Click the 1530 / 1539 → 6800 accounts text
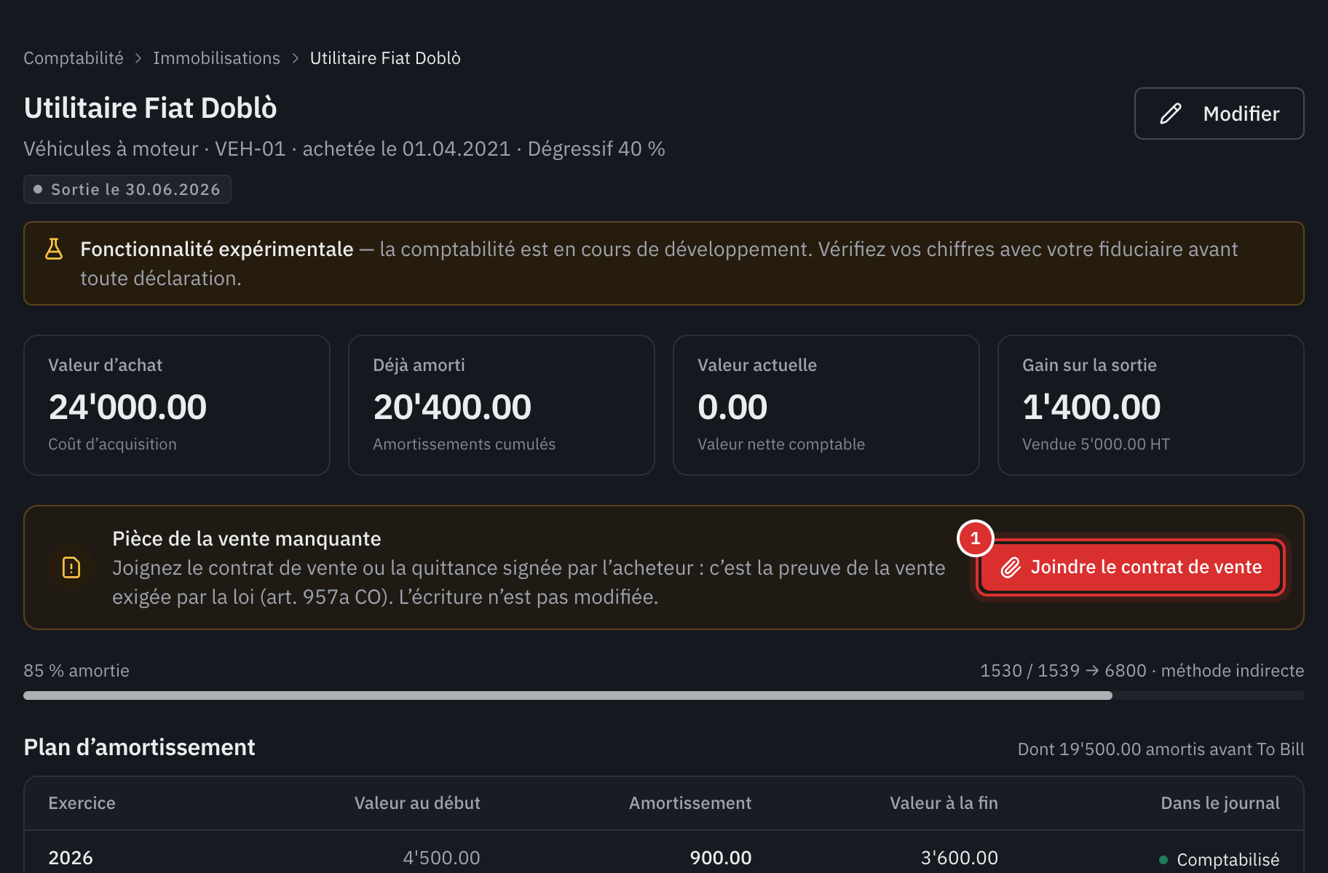This screenshot has width=1328, height=873. pos(1063,671)
